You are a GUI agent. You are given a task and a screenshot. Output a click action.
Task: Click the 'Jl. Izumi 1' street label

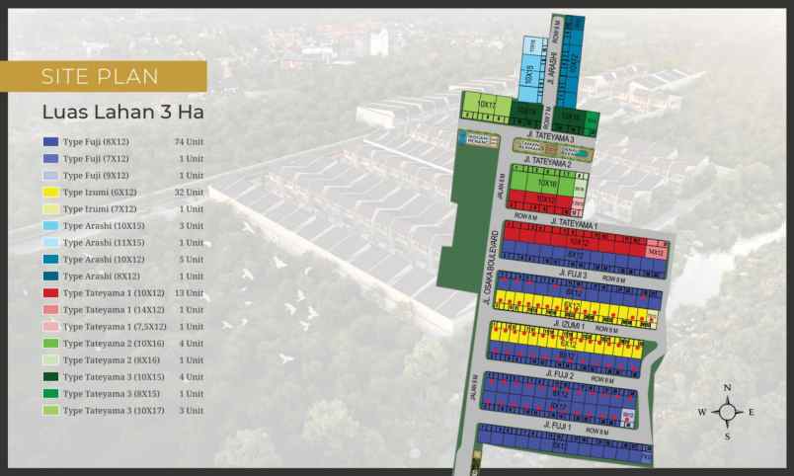(x=569, y=324)
